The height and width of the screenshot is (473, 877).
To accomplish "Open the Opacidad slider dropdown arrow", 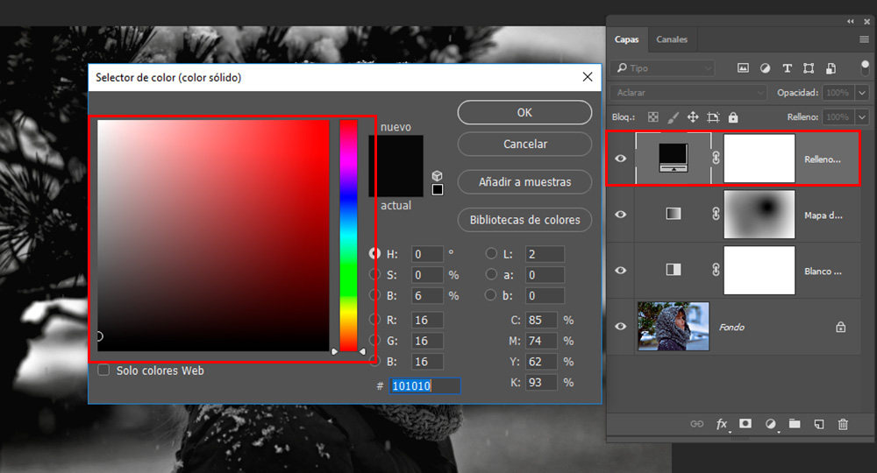I will (862, 93).
